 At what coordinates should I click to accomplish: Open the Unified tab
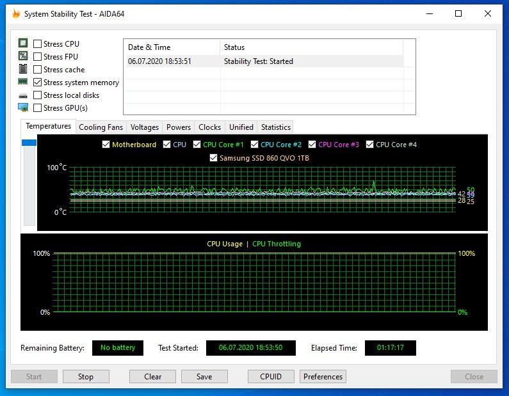pos(241,127)
